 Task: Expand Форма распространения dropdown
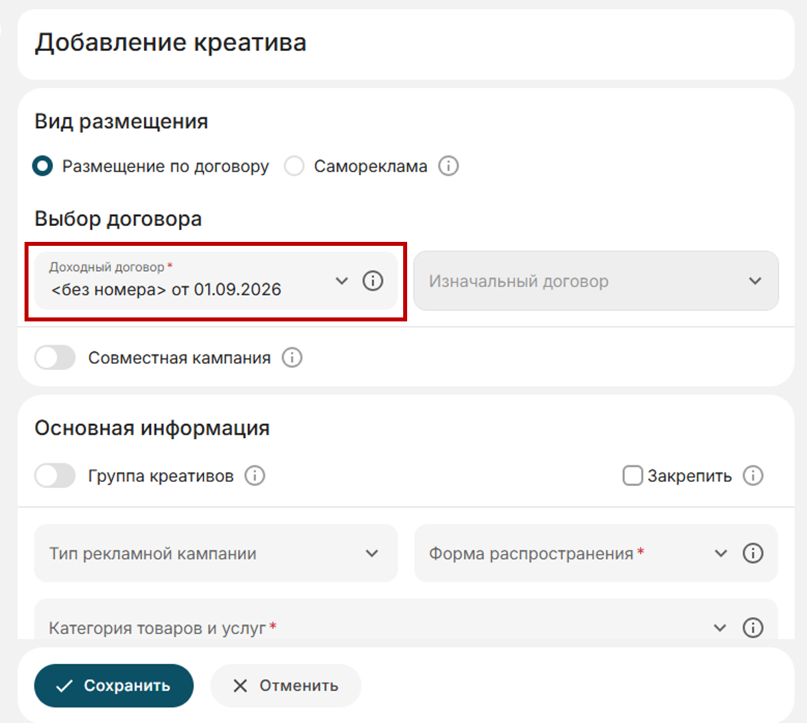[721, 553]
